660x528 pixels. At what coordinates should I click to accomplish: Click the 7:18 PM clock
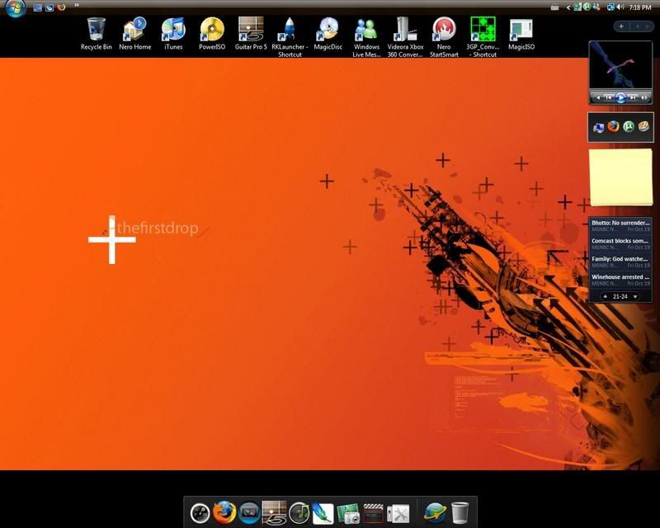pos(640,7)
